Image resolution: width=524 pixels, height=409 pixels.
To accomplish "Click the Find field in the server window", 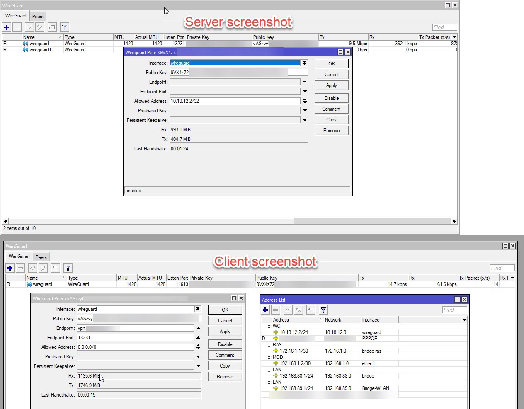I will 444,27.
